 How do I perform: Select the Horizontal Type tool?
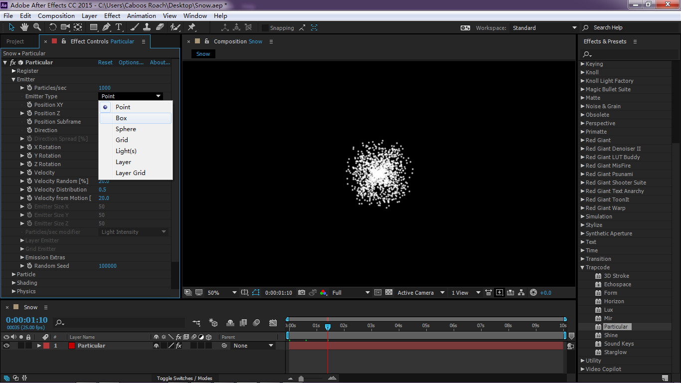click(119, 27)
